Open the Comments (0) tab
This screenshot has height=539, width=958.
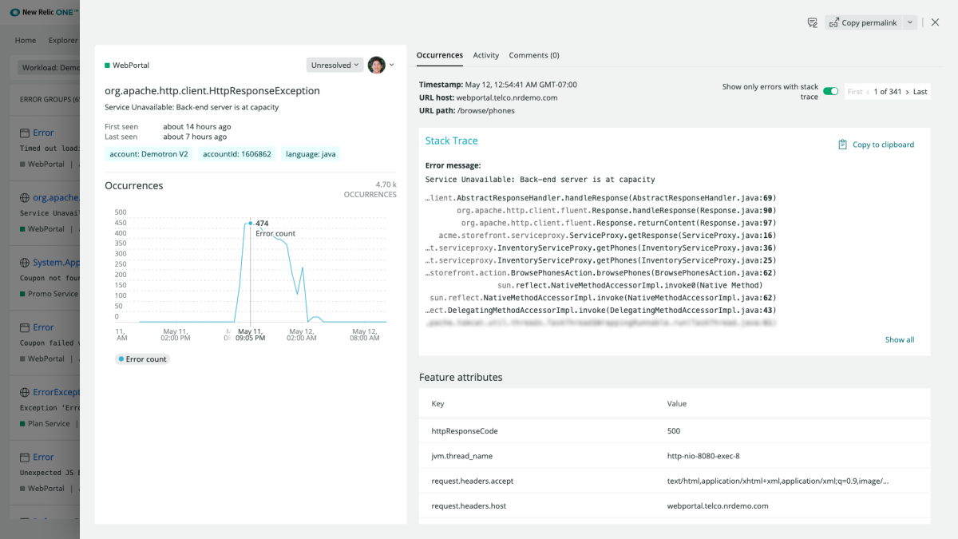(534, 55)
